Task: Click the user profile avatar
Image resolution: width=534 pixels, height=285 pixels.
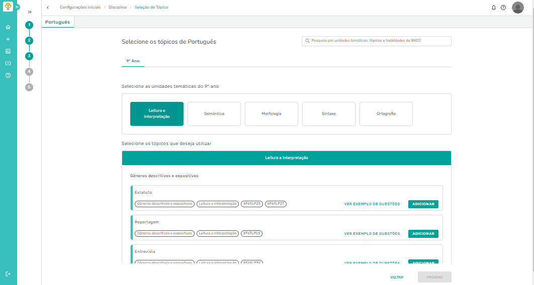Action: tap(517, 8)
